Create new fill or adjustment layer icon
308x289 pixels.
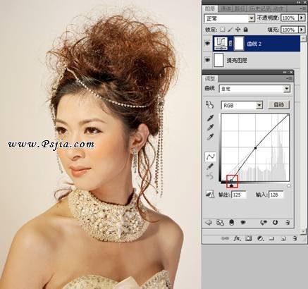(x=260, y=239)
